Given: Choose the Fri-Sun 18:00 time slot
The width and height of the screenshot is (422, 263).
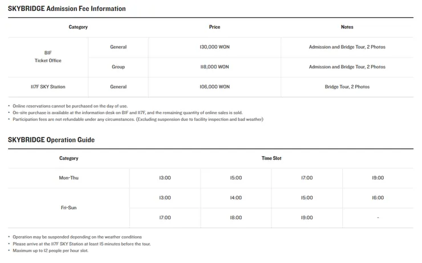Looking at the screenshot, I should pos(236,218).
